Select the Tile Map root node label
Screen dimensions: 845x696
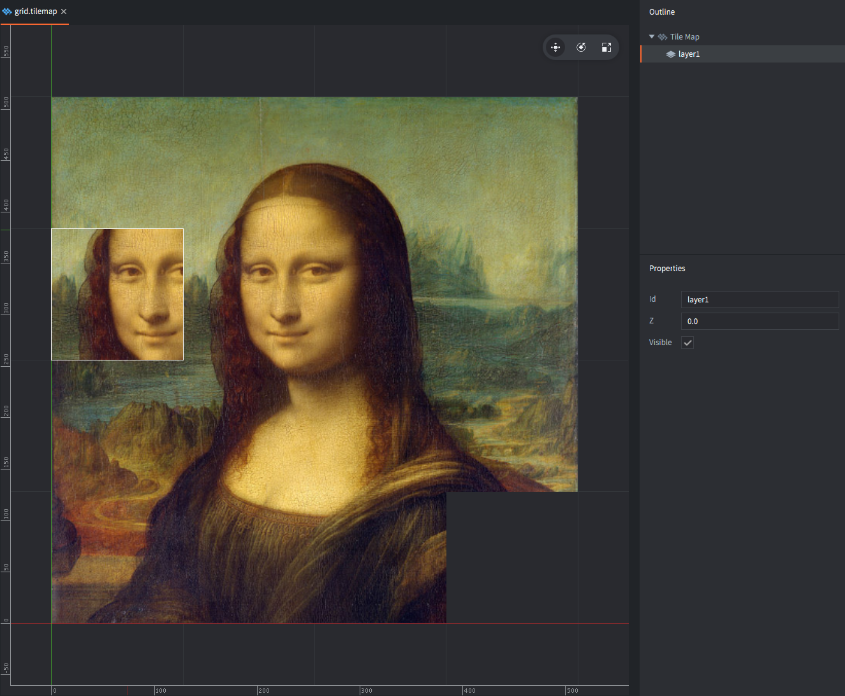[684, 37]
